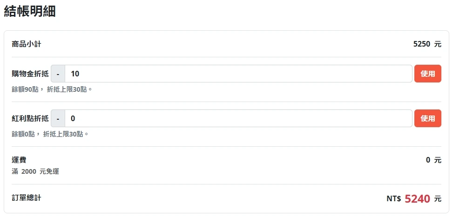The height and width of the screenshot is (218, 453).
Task: Click the red 5240 order total amount
Action: (417, 199)
